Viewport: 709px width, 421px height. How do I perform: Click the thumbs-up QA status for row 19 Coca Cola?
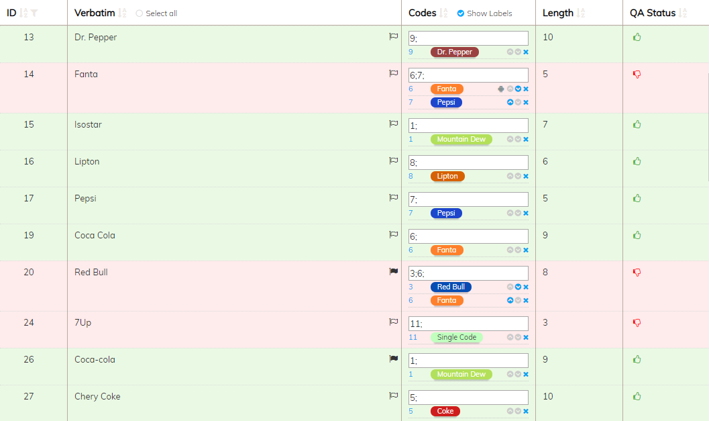point(637,235)
